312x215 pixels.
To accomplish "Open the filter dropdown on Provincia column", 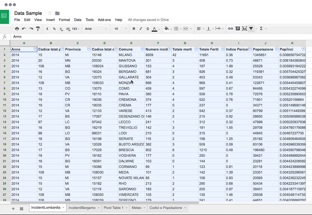I will [89, 49].
